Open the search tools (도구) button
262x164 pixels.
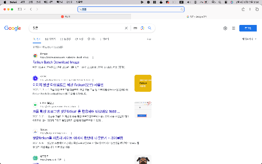tap(149, 39)
